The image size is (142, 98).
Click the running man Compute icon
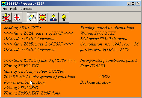(x=6, y=18)
